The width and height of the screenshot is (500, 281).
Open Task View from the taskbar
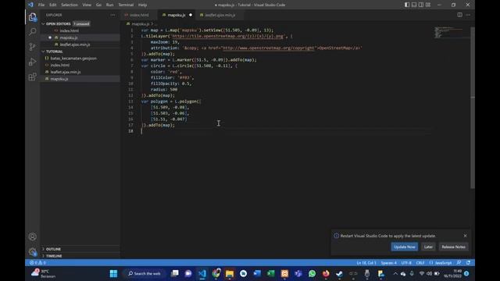[175, 274]
